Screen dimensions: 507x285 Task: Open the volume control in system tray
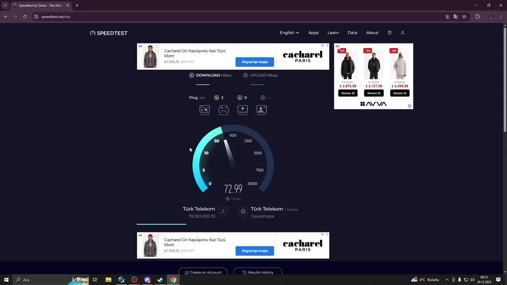point(472,280)
